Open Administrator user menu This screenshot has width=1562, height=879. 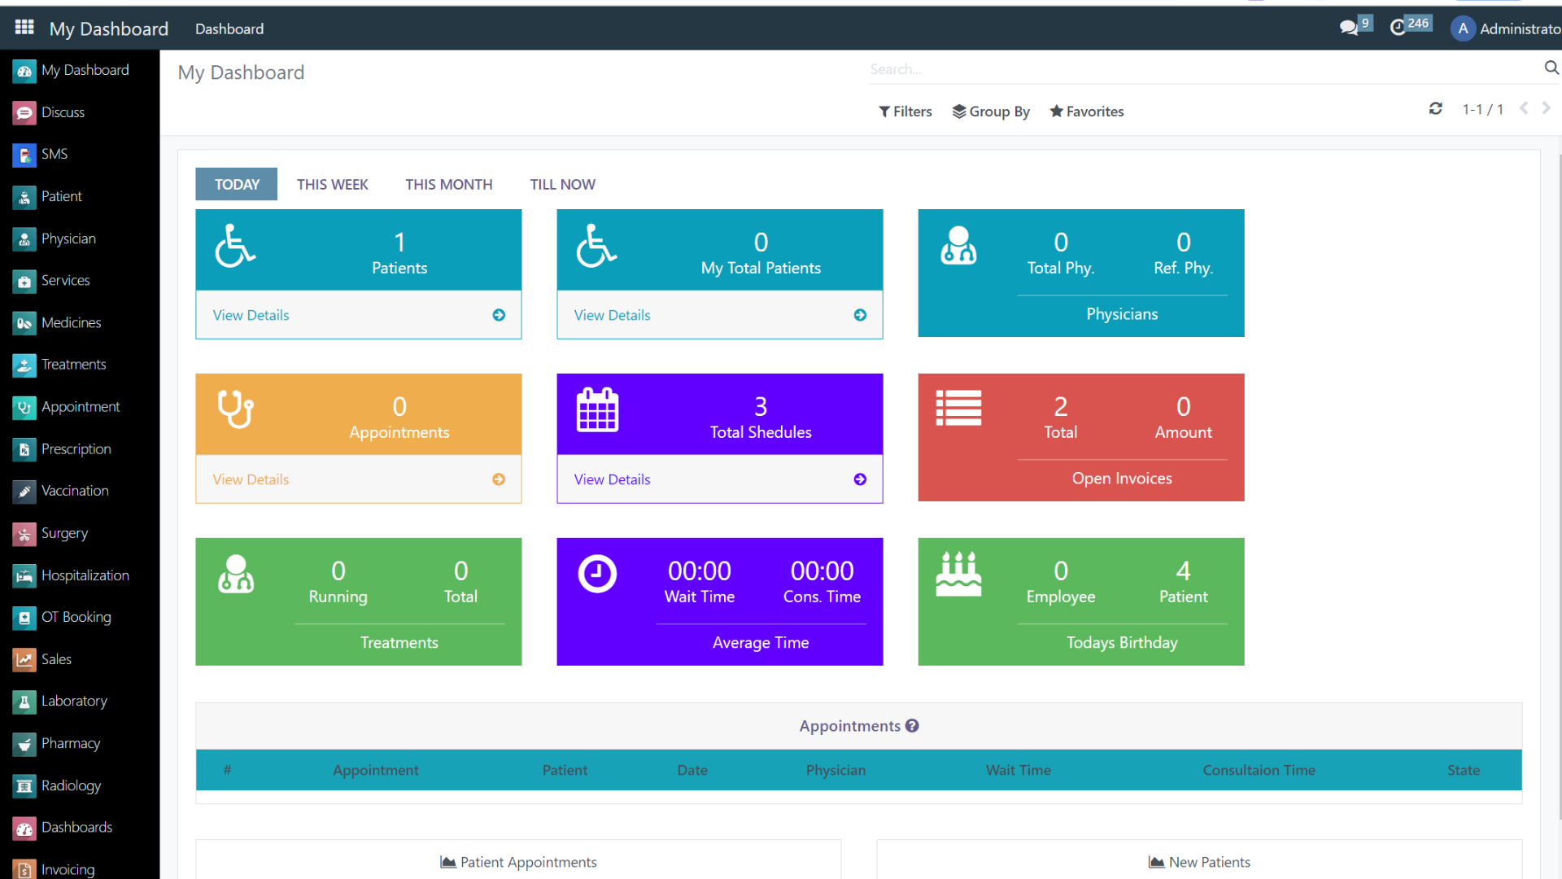(x=1505, y=28)
